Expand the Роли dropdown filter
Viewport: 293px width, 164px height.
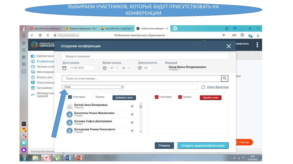click(x=93, y=87)
